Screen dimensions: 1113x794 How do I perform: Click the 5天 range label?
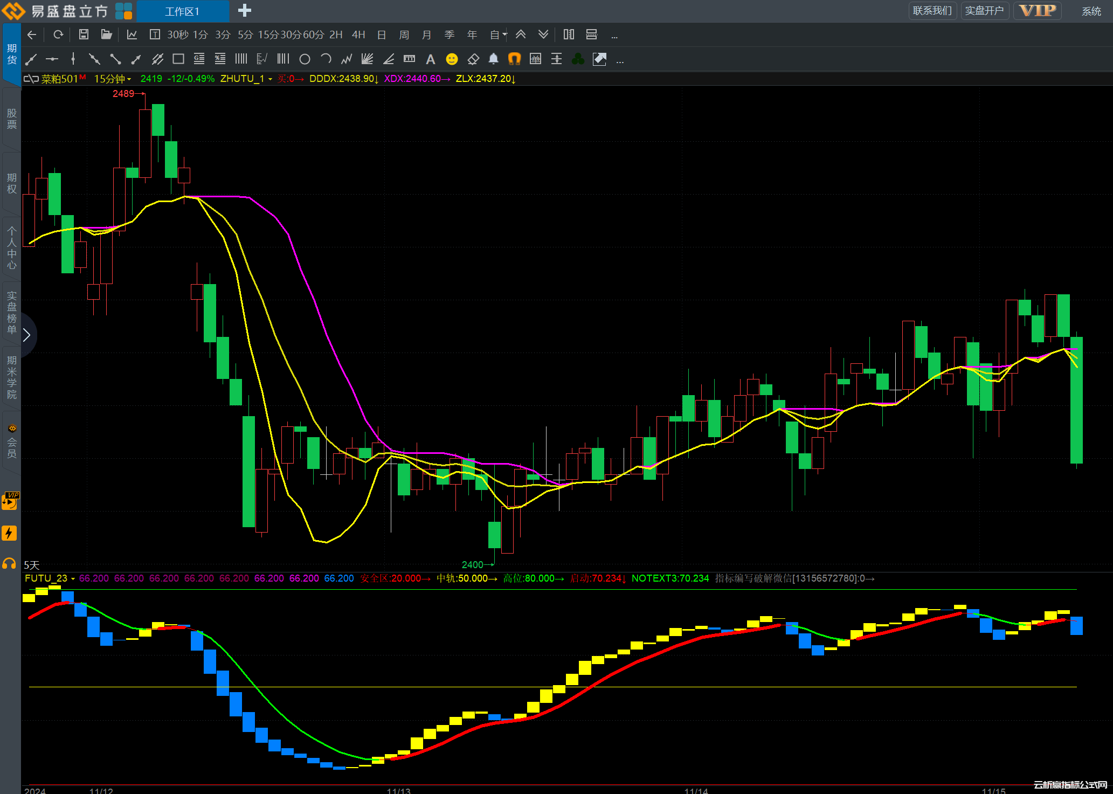tap(32, 565)
